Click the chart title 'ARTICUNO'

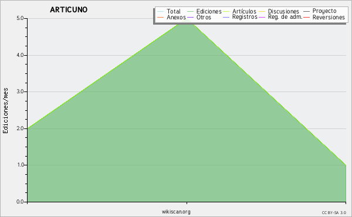point(69,9)
